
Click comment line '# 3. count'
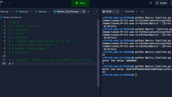point(16,33)
